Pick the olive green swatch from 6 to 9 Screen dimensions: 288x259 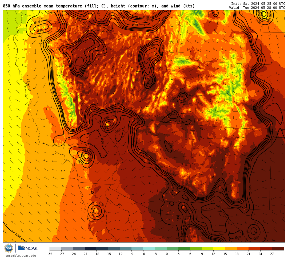196,249
